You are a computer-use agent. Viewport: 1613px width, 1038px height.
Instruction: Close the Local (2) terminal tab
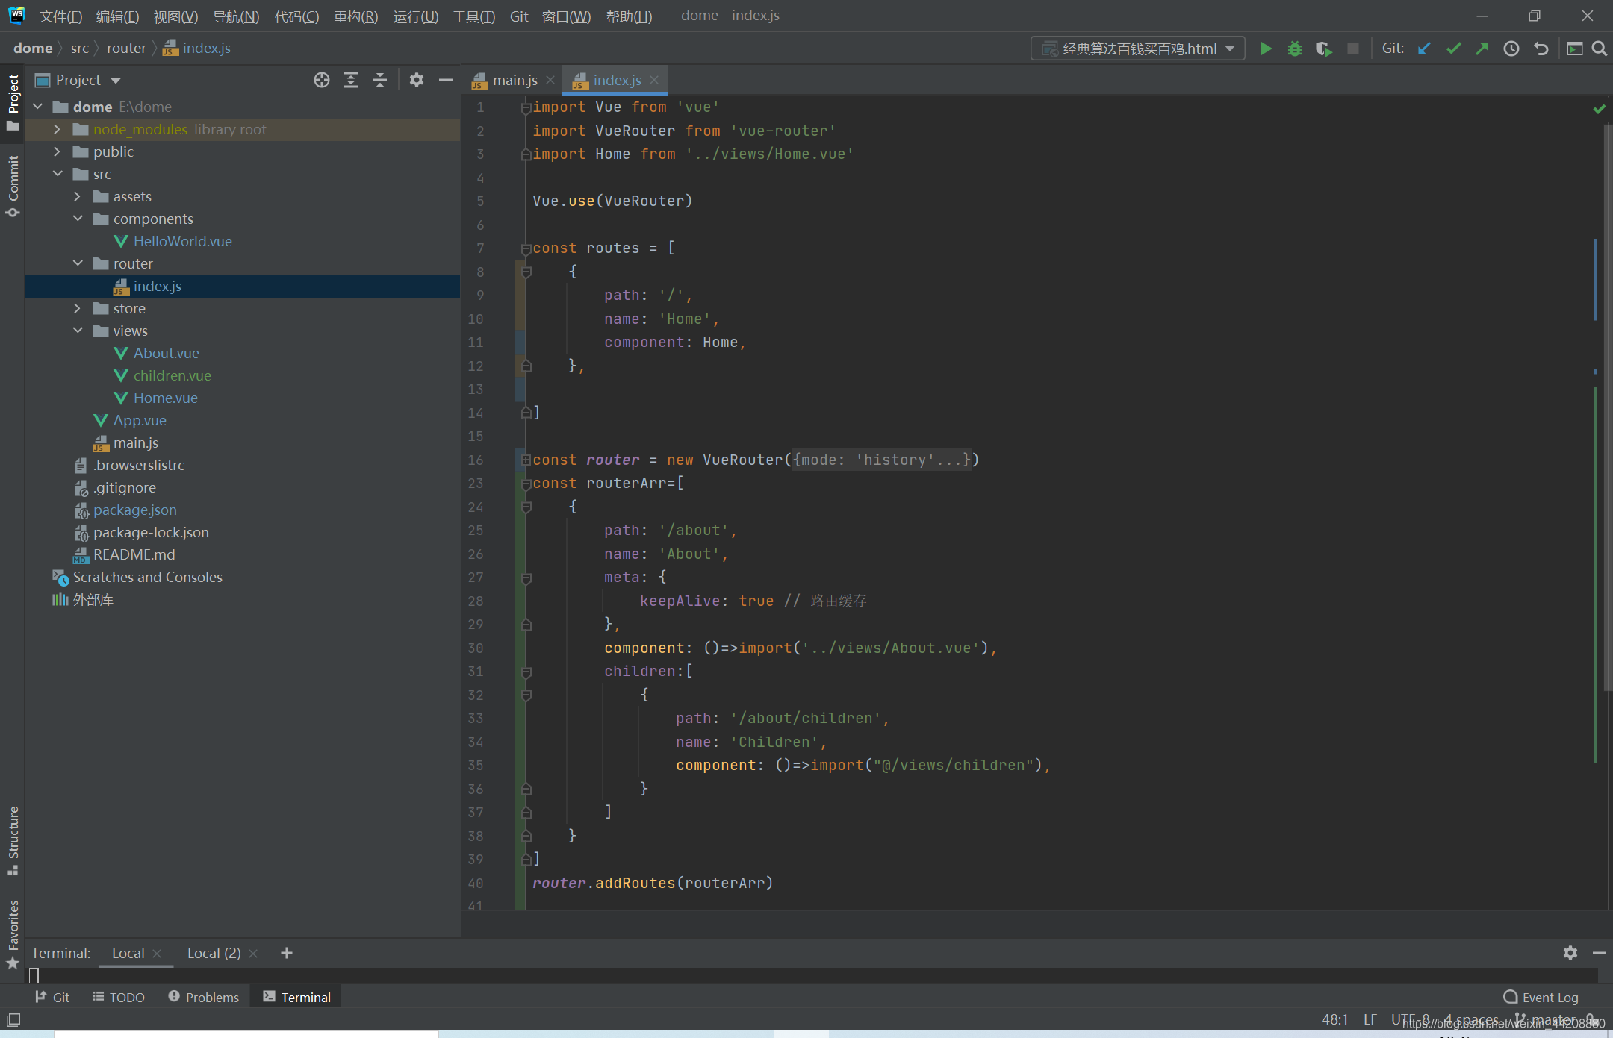click(253, 954)
